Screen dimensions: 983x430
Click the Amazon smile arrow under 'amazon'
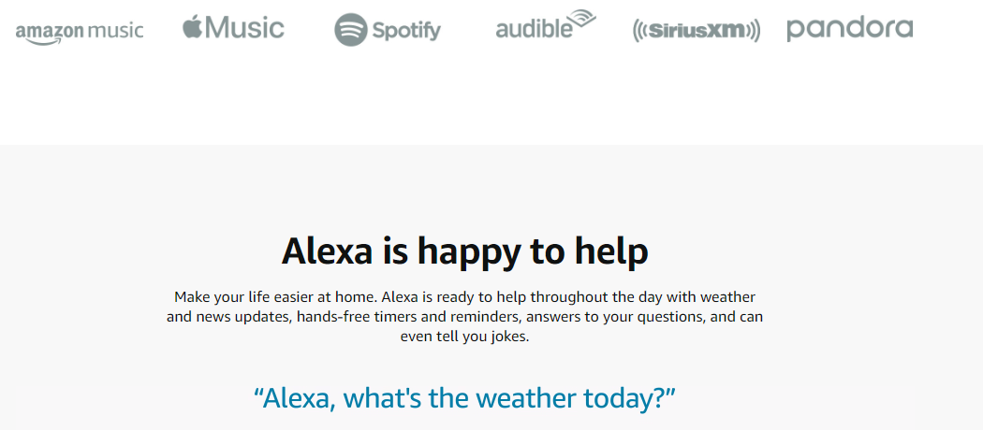[47, 41]
